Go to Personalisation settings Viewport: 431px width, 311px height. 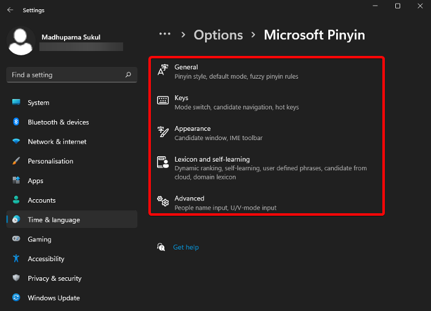pyautogui.click(x=50, y=161)
